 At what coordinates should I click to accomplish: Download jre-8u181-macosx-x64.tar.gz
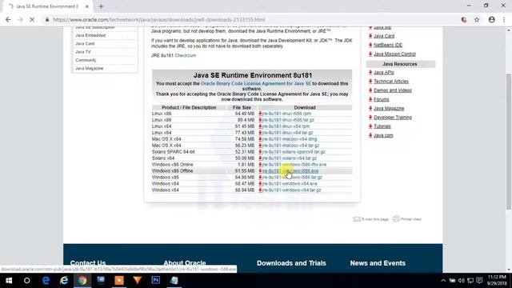[290, 146]
